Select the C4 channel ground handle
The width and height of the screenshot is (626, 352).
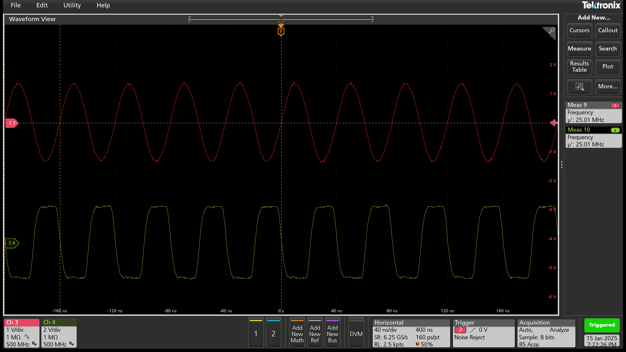[12, 243]
